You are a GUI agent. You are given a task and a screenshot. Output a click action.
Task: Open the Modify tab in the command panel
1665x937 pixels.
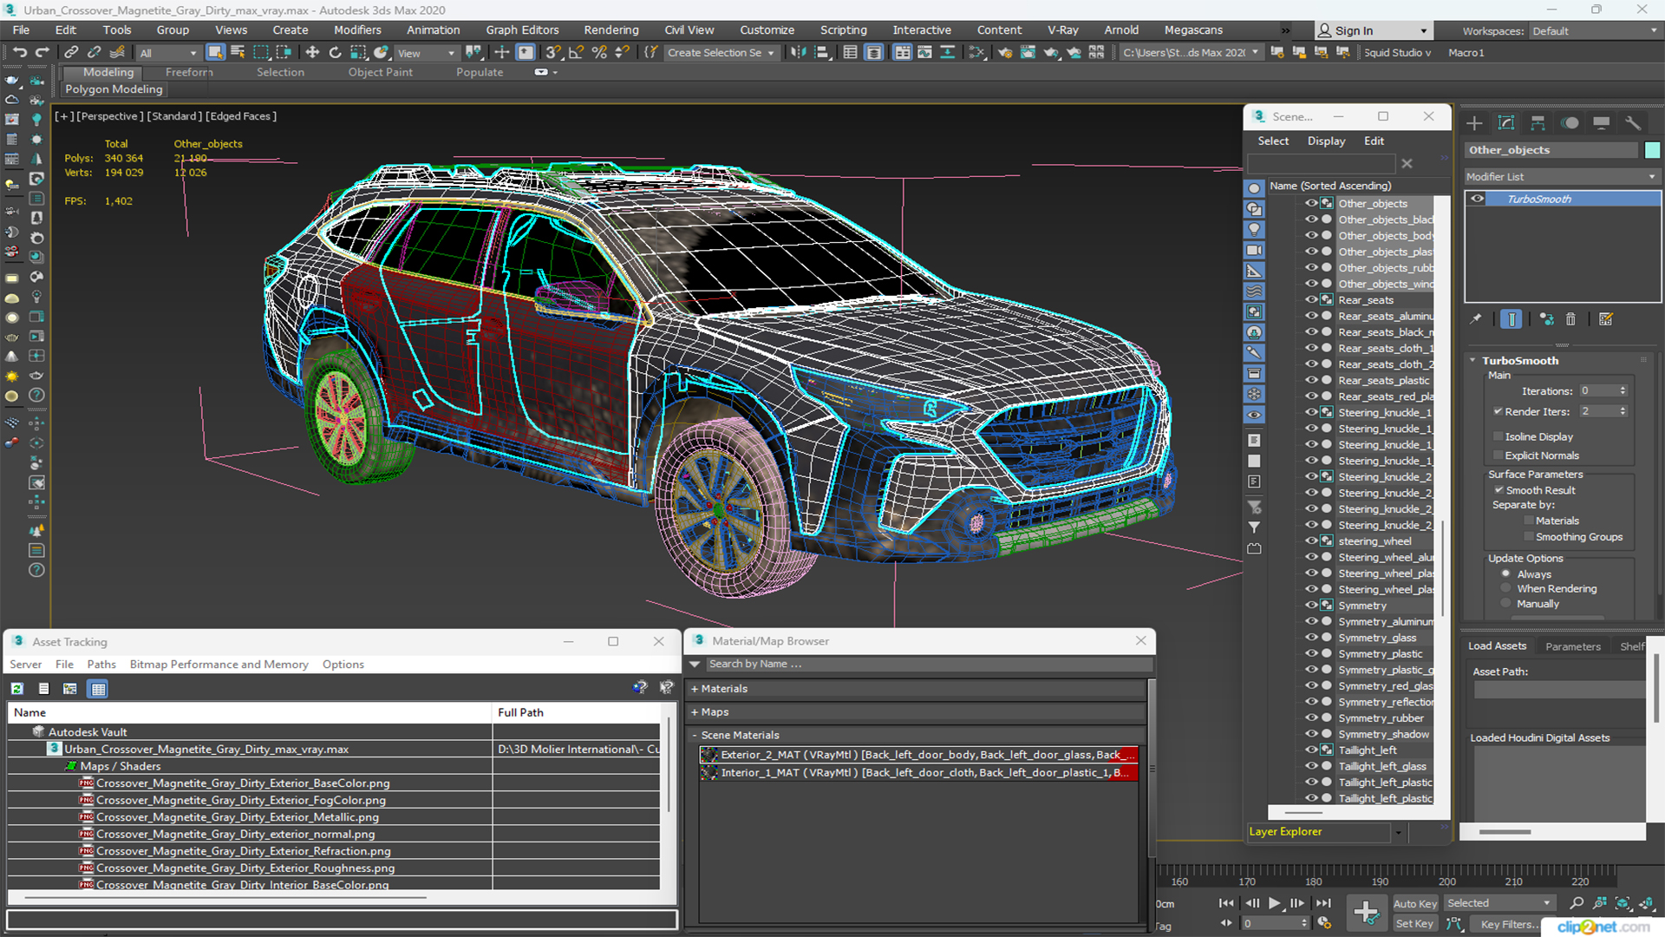point(1506,123)
